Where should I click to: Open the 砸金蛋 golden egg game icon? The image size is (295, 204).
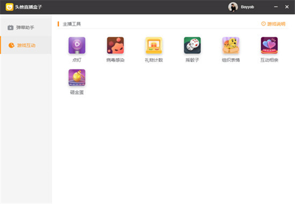point(76,77)
